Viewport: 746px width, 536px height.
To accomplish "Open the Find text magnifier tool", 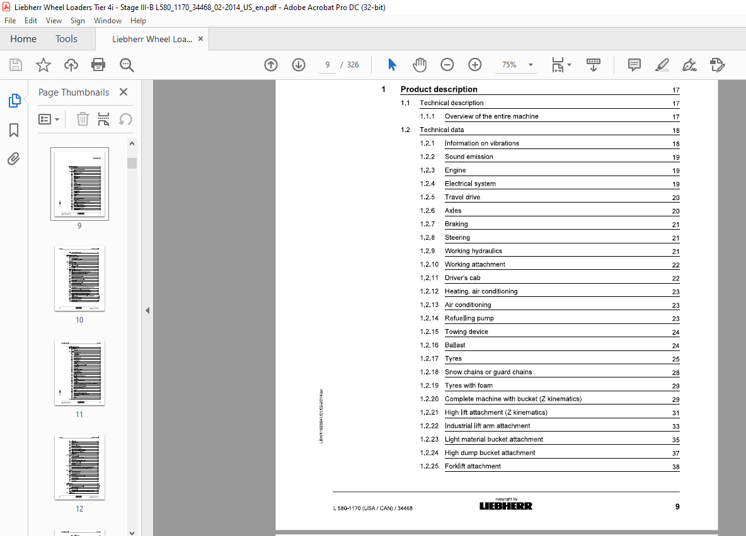I will click(127, 65).
